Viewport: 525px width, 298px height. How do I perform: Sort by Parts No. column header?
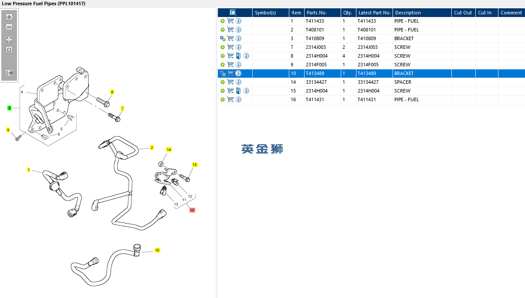(322, 13)
